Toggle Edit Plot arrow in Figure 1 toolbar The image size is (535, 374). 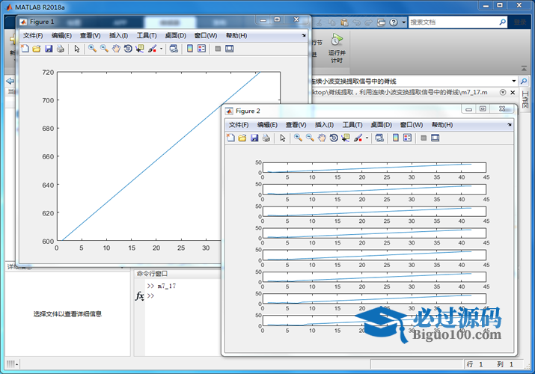click(77, 49)
